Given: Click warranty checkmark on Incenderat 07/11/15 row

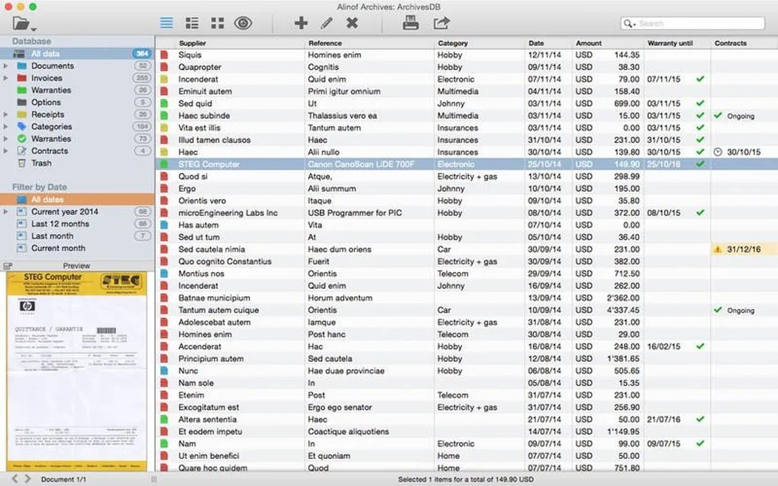Looking at the screenshot, I should pyautogui.click(x=700, y=79).
